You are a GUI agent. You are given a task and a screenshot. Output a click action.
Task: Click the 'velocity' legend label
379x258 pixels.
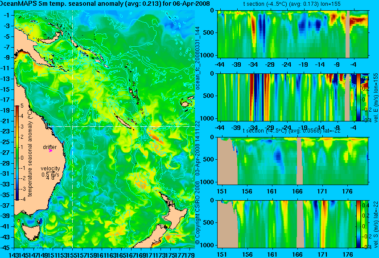coord(50,169)
